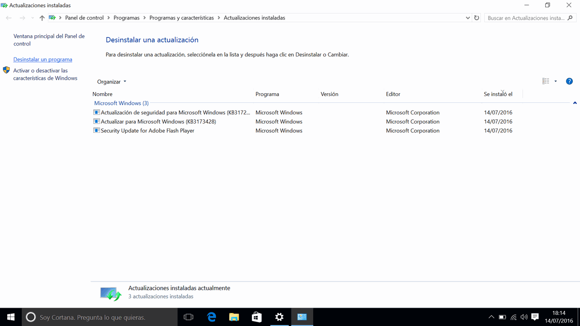Open the Action Center notification icon
The height and width of the screenshot is (326, 580).
(535, 317)
